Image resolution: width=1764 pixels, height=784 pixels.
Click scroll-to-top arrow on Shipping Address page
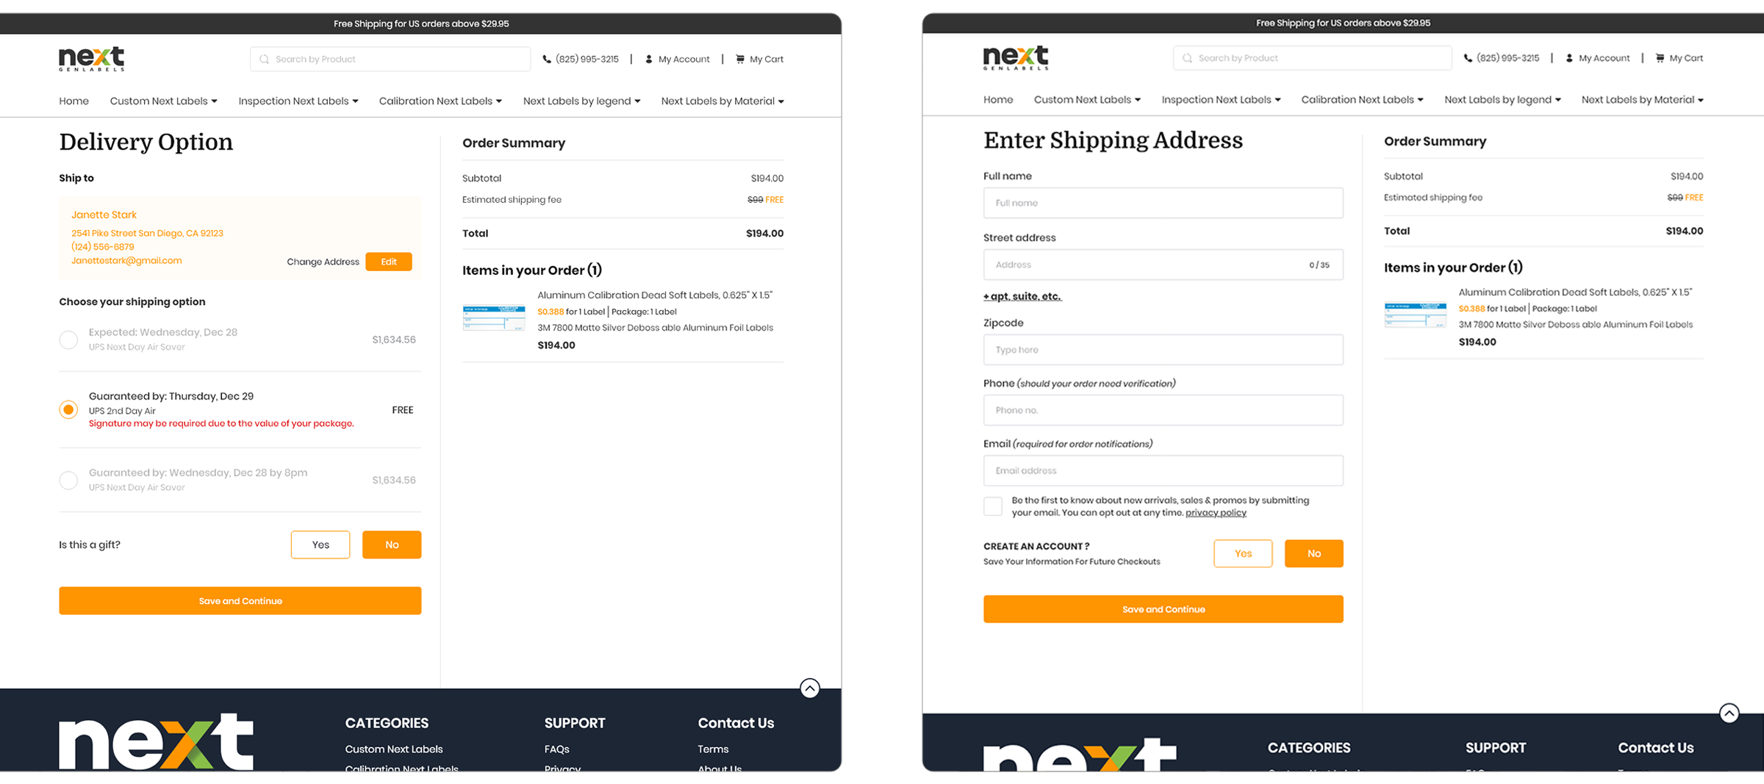pos(1729,713)
